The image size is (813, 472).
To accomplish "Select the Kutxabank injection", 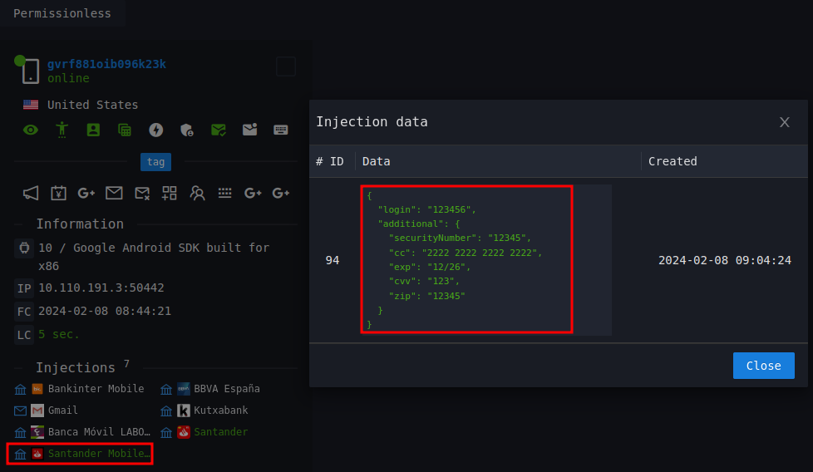I will coord(221,411).
